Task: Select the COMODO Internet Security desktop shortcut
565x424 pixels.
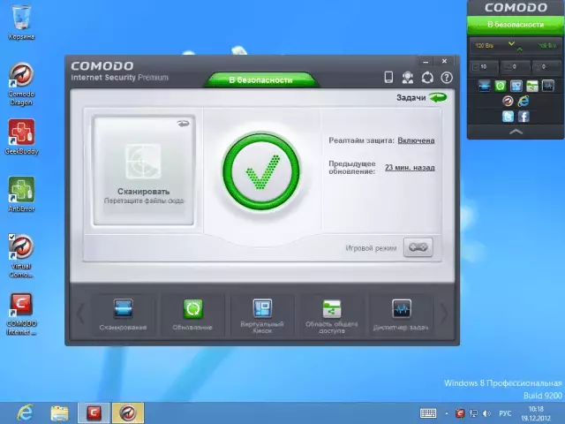Action: point(21,314)
